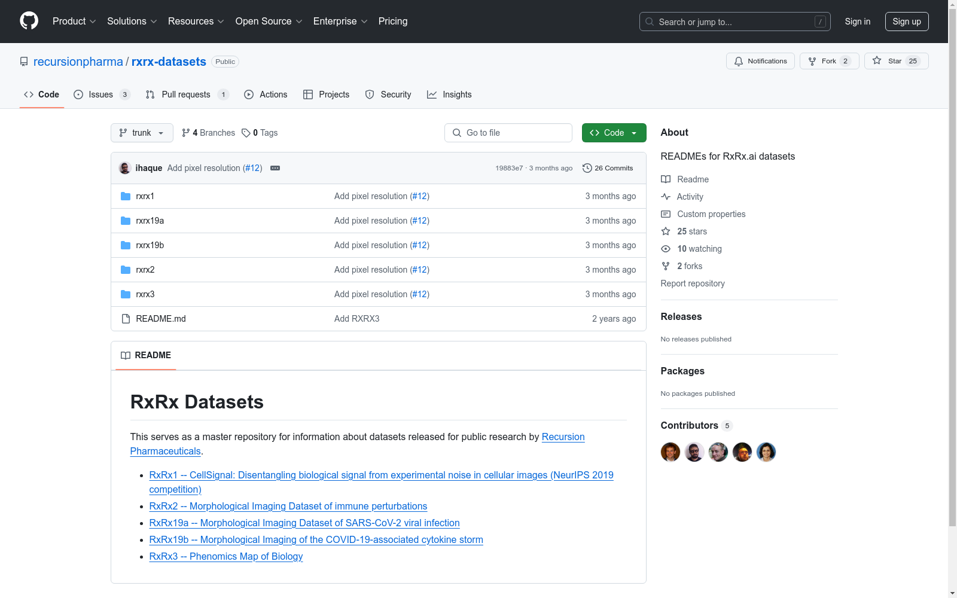Viewport: 957px width, 598px height.
Task: Click the Go to file search box
Action: coord(508,133)
